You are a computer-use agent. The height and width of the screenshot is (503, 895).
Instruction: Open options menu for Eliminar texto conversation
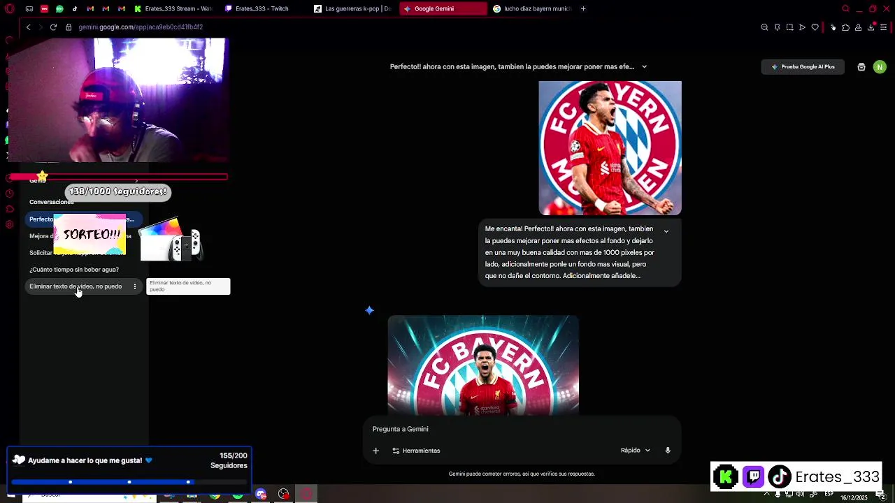point(135,286)
